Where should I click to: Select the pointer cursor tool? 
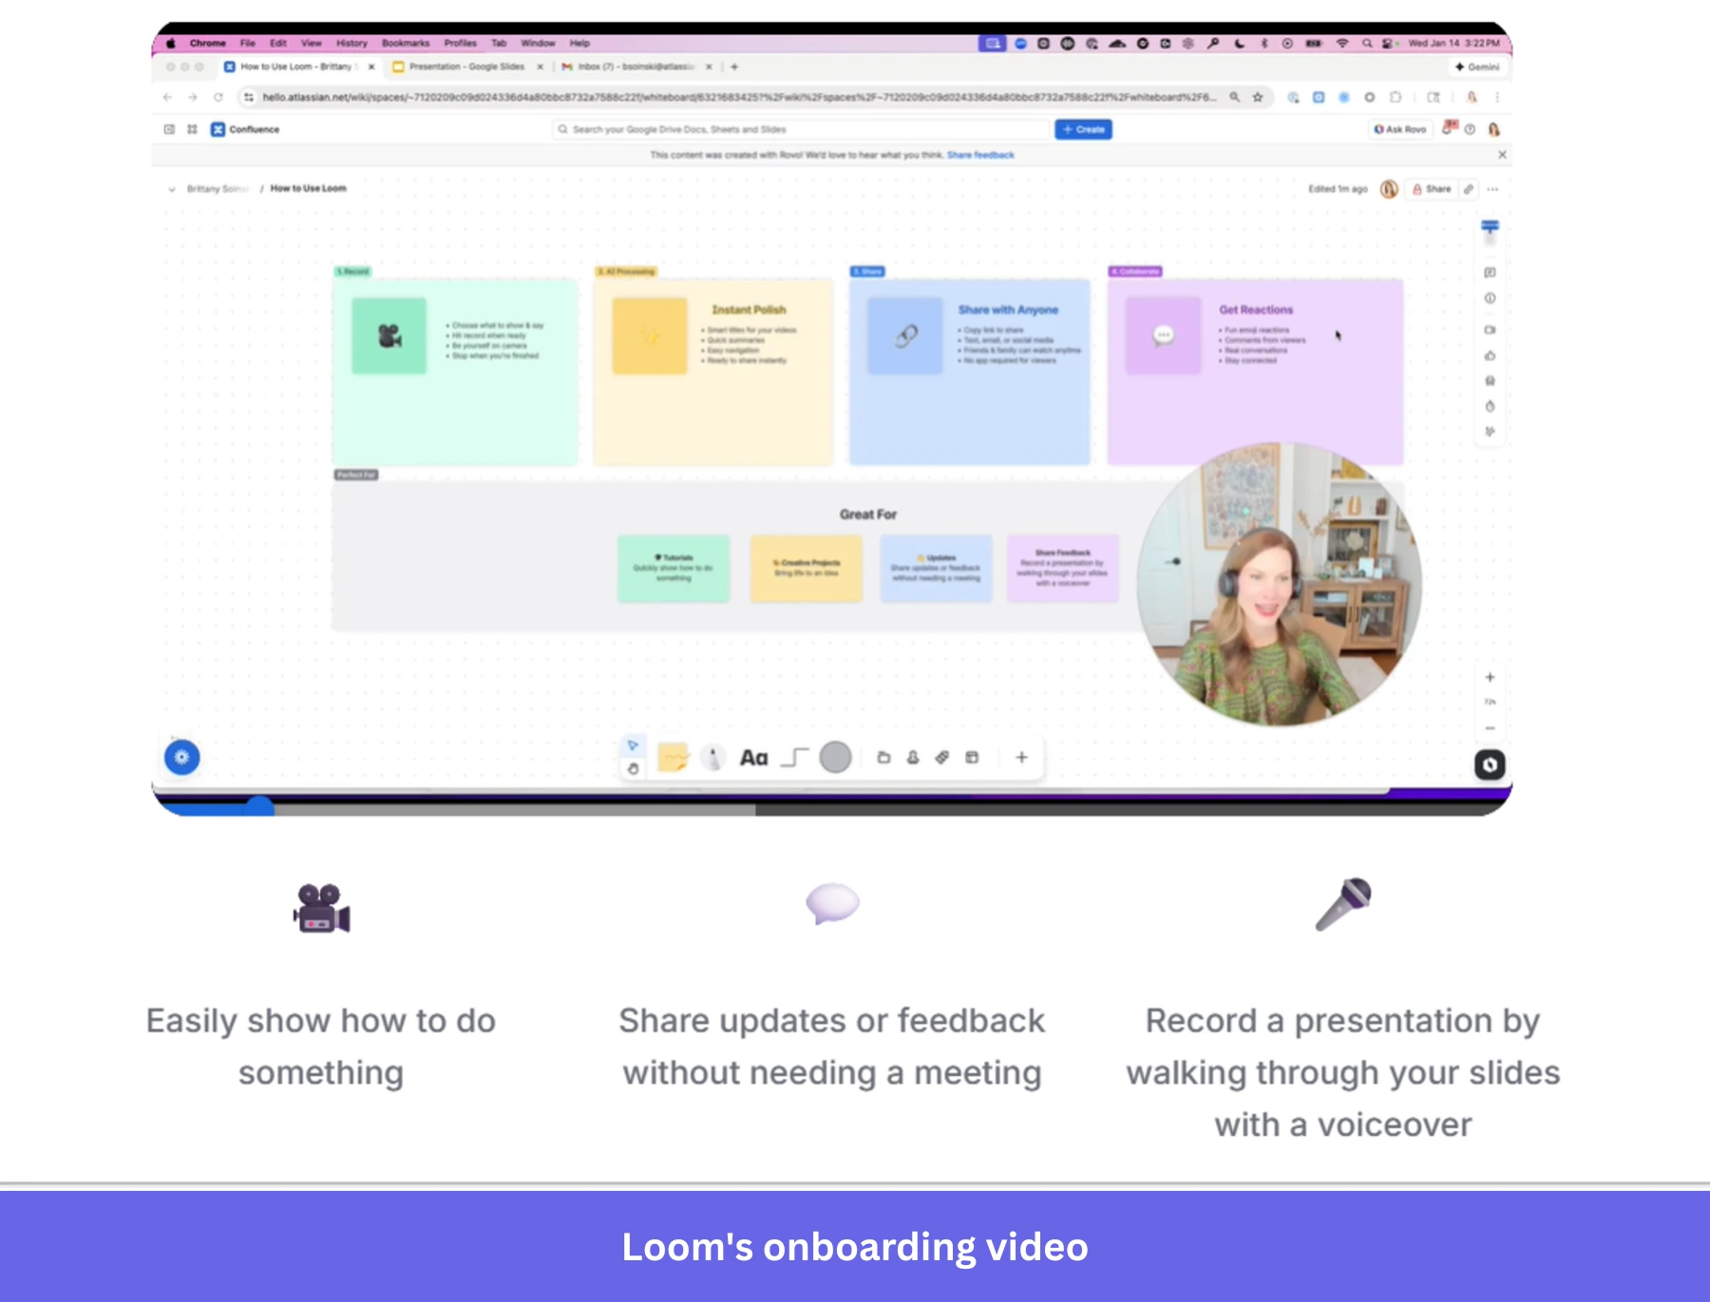pos(633,745)
